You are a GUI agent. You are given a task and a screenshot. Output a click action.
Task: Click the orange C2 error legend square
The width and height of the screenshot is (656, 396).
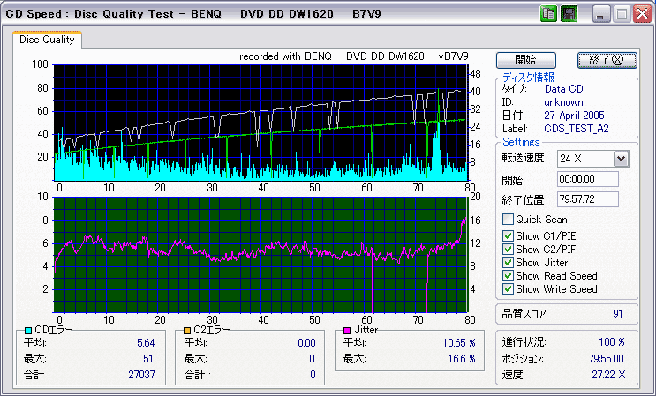186,330
